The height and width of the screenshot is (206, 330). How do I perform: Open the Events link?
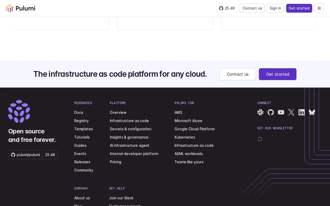[80, 154]
